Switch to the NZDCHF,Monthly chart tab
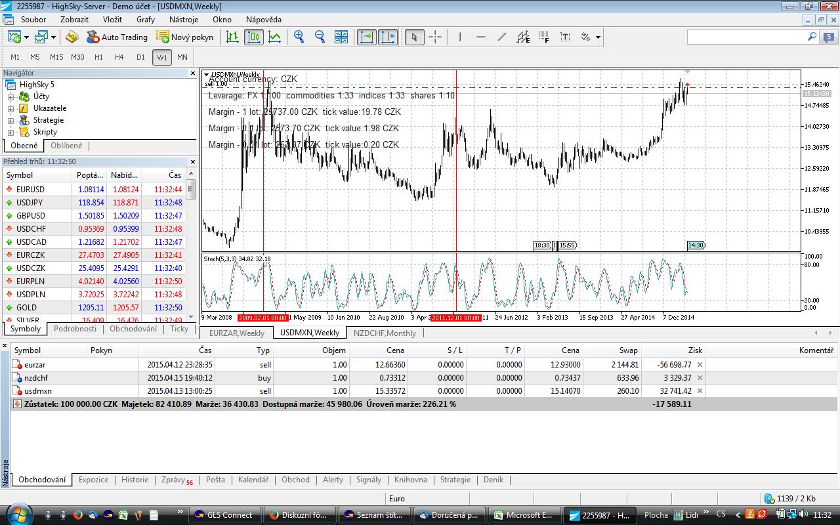The width and height of the screenshot is (840, 525). pyautogui.click(x=385, y=333)
